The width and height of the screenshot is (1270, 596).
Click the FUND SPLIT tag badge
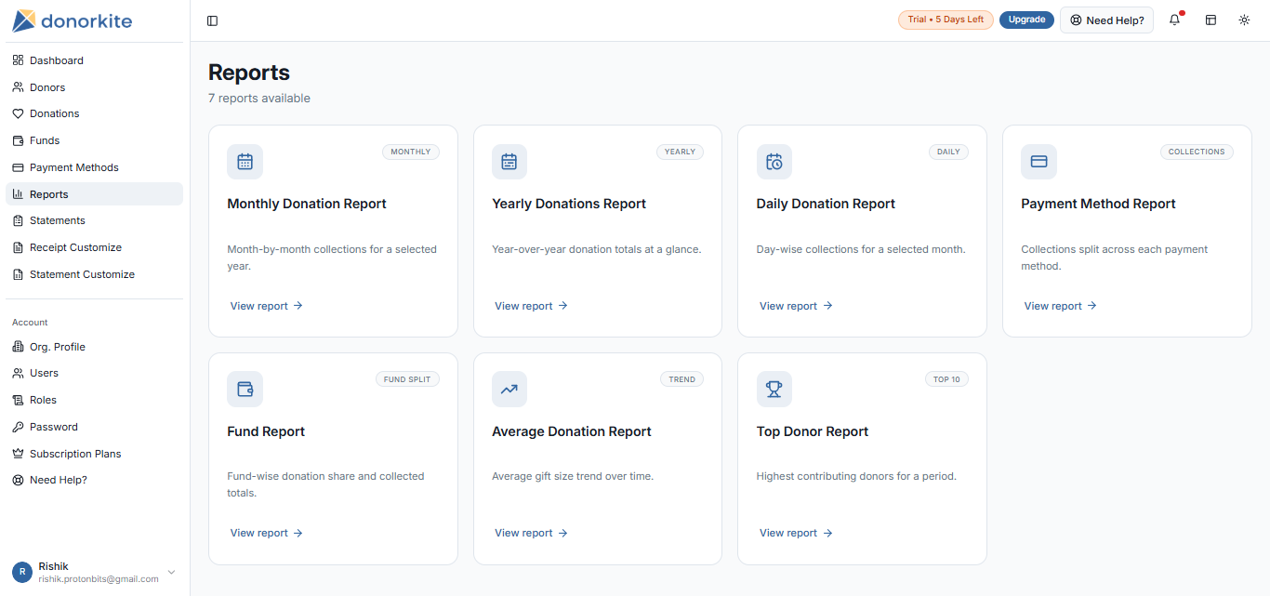(407, 379)
